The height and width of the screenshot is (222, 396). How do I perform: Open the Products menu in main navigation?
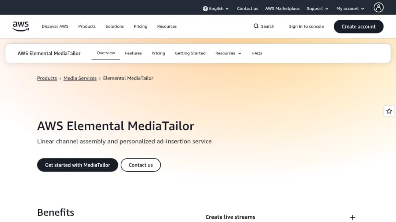tap(87, 26)
